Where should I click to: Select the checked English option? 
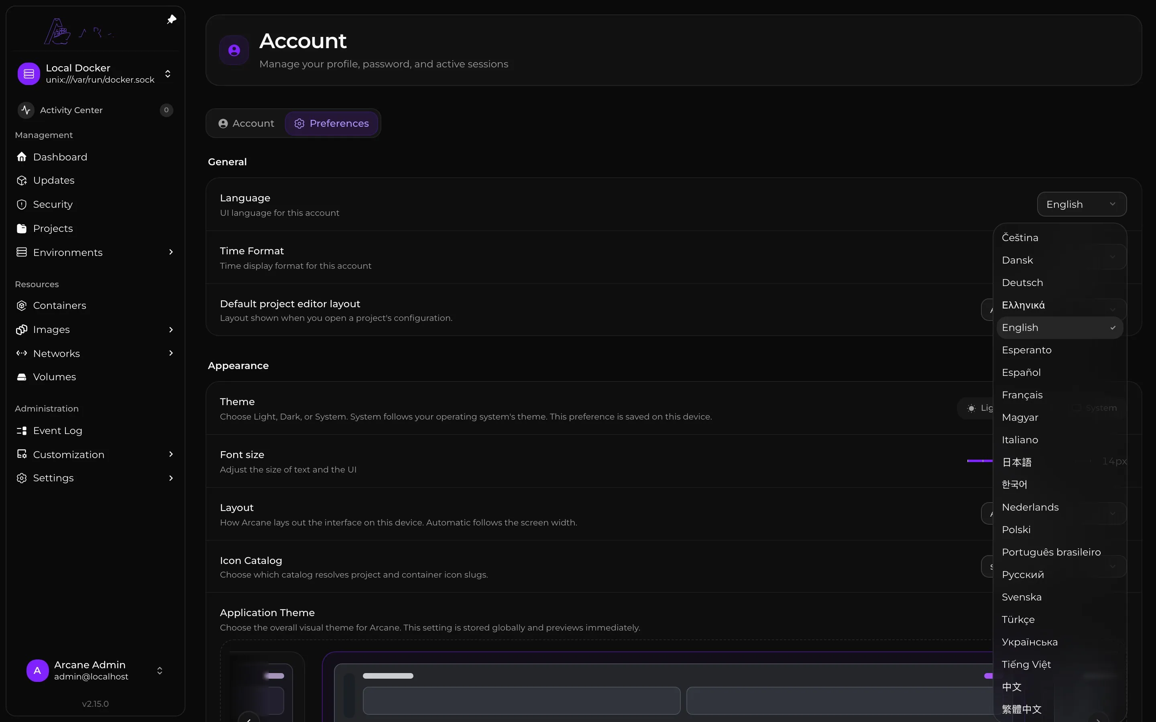1060,328
